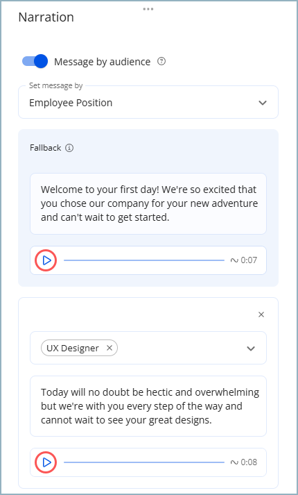Viewport: 298px width, 495px height.
Task: Play the UX Designer narration audio
Action: (x=46, y=462)
